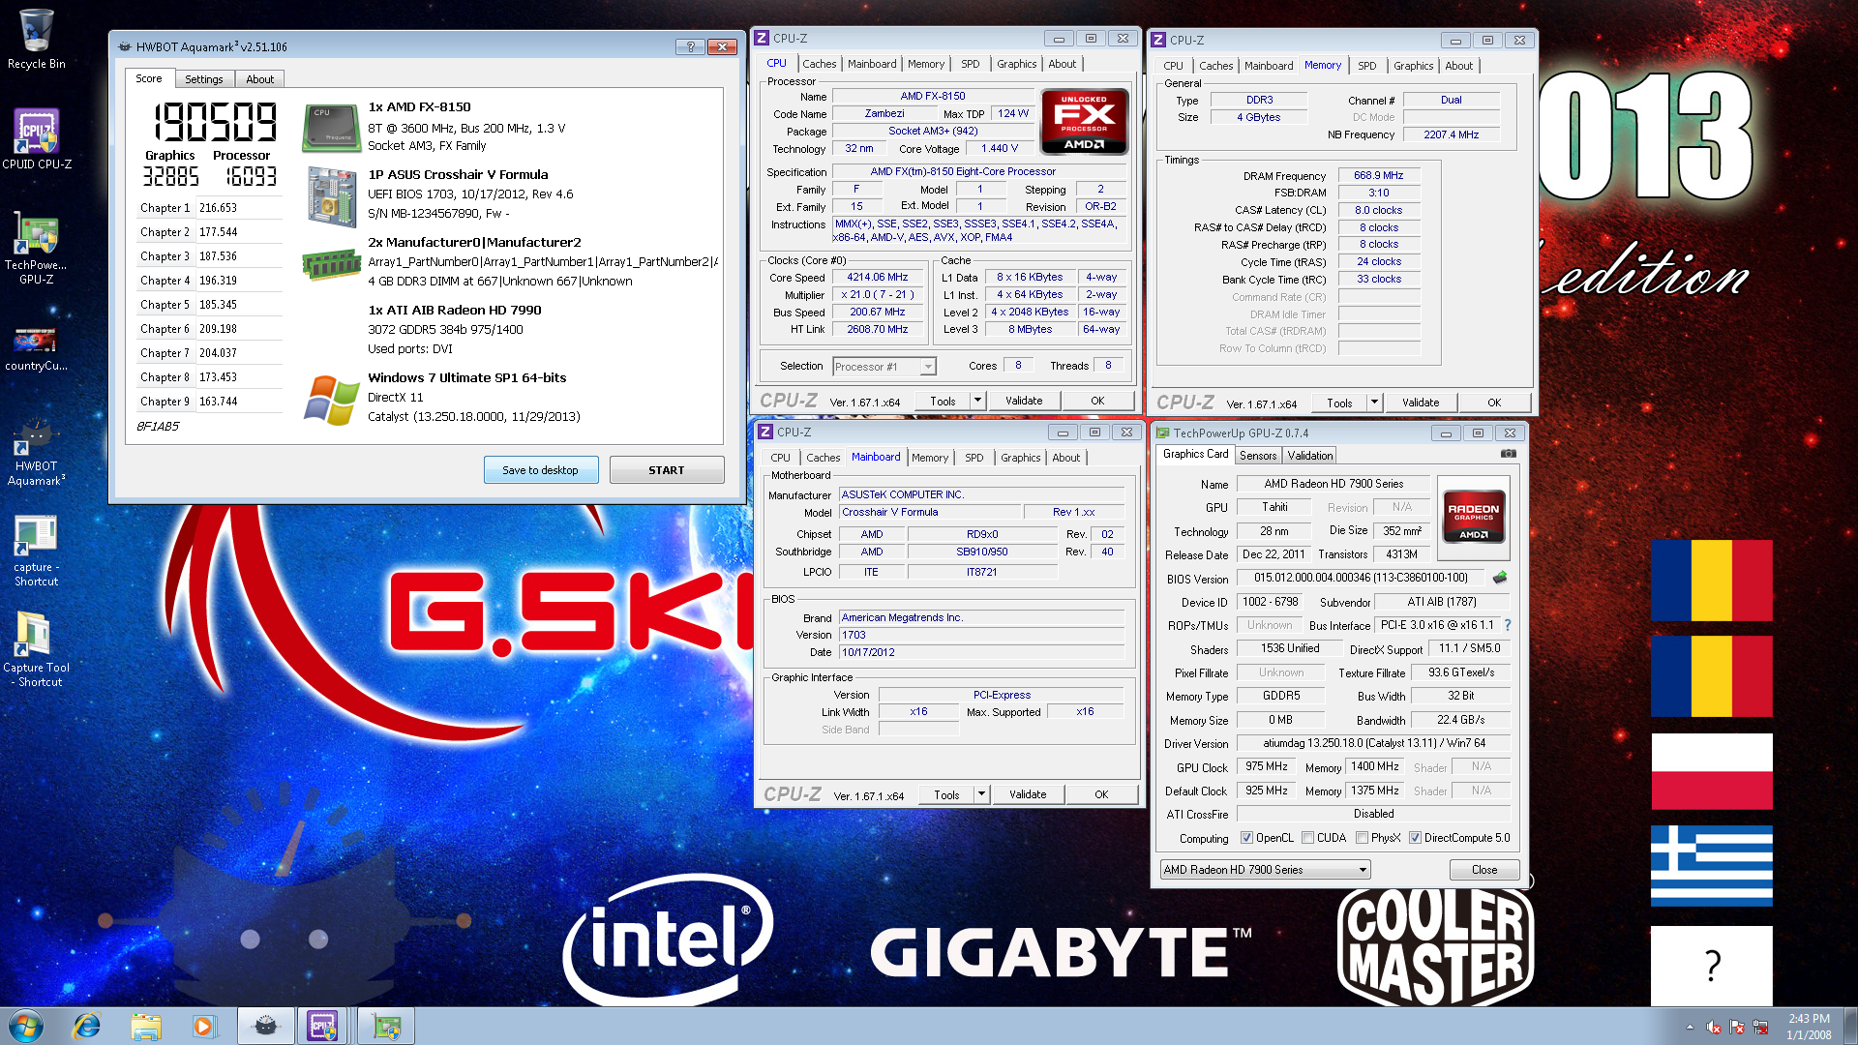Click the GPU-Z Name field 'AMD Radeon HD 7900 Series'
Image resolution: width=1858 pixels, height=1045 pixels.
pos(1333,484)
